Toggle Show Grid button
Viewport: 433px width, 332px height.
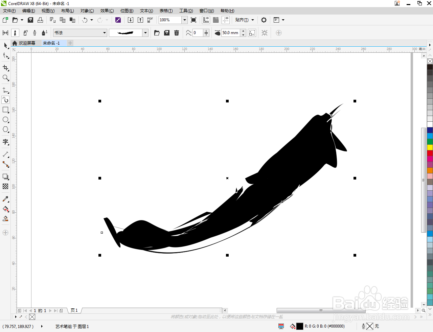point(216,20)
